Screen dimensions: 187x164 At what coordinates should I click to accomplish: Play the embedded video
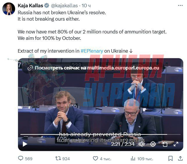[25, 144]
